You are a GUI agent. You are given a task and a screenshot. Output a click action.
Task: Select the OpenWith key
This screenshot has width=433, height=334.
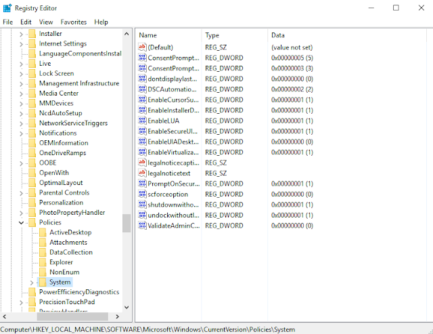click(54, 173)
